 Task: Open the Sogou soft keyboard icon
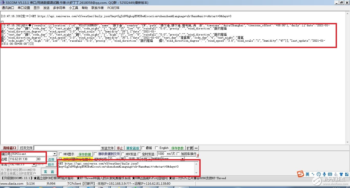[x=330, y=174]
